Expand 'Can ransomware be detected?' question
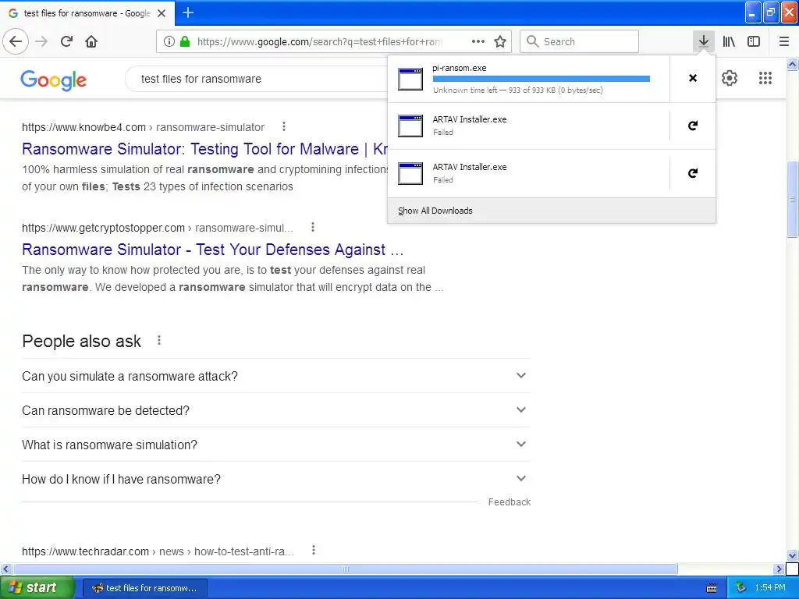The width and height of the screenshot is (799, 599). [x=276, y=410]
